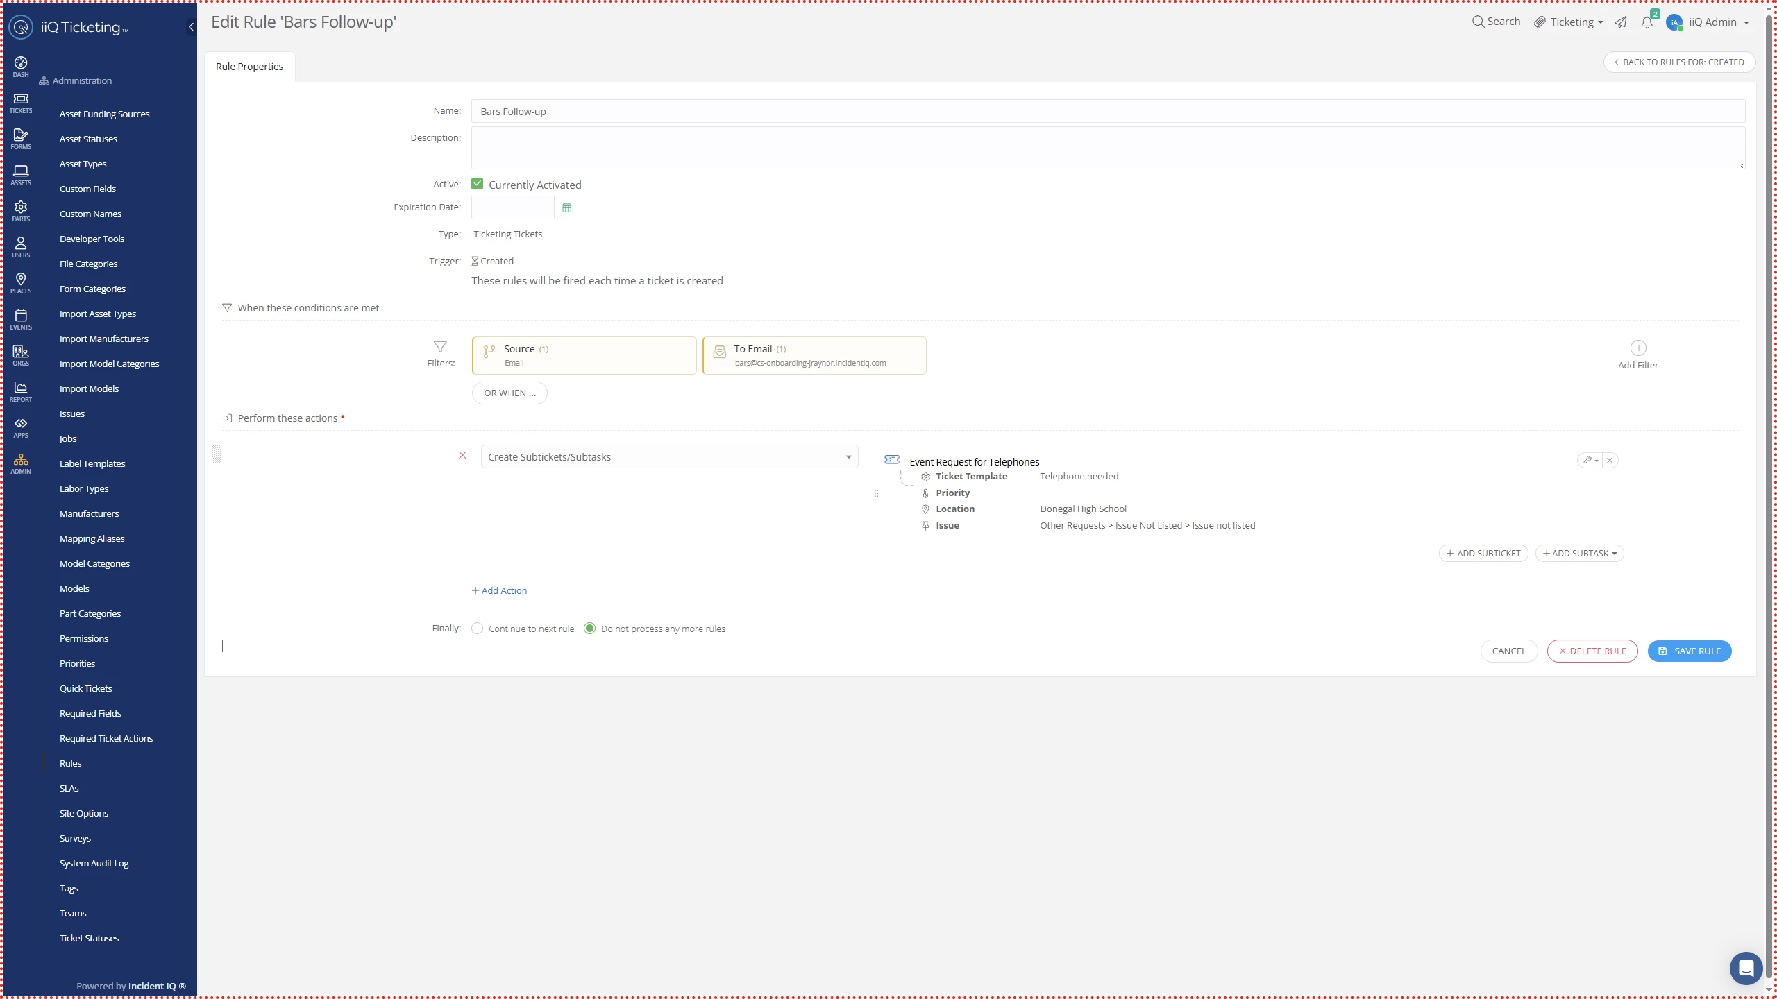Click into the Description text area
This screenshot has width=1777, height=999.
click(x=1107, y=148)
